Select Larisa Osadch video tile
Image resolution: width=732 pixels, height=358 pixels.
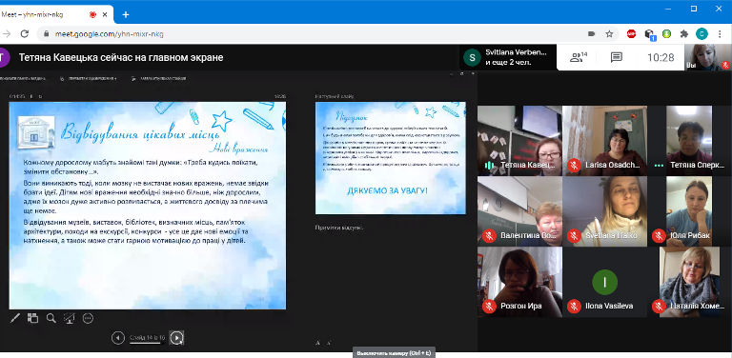(605, 140)
